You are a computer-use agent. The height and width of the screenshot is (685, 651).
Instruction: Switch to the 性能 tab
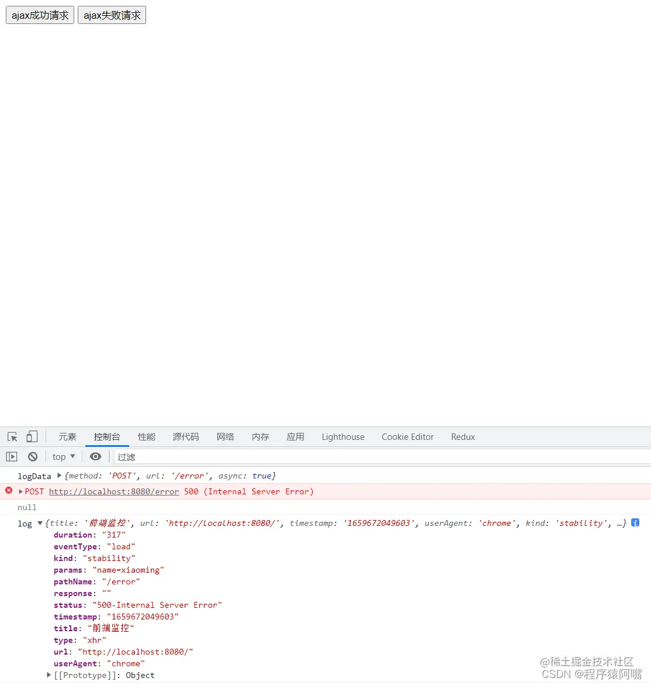tap(147, 437)
